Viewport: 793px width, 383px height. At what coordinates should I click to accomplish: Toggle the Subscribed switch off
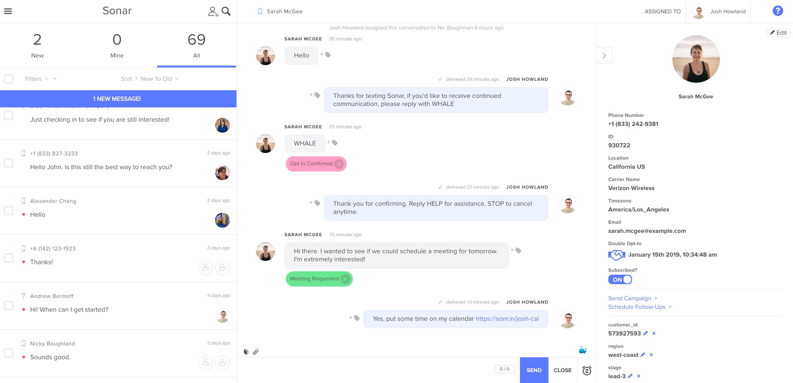(x=620, y=280)
